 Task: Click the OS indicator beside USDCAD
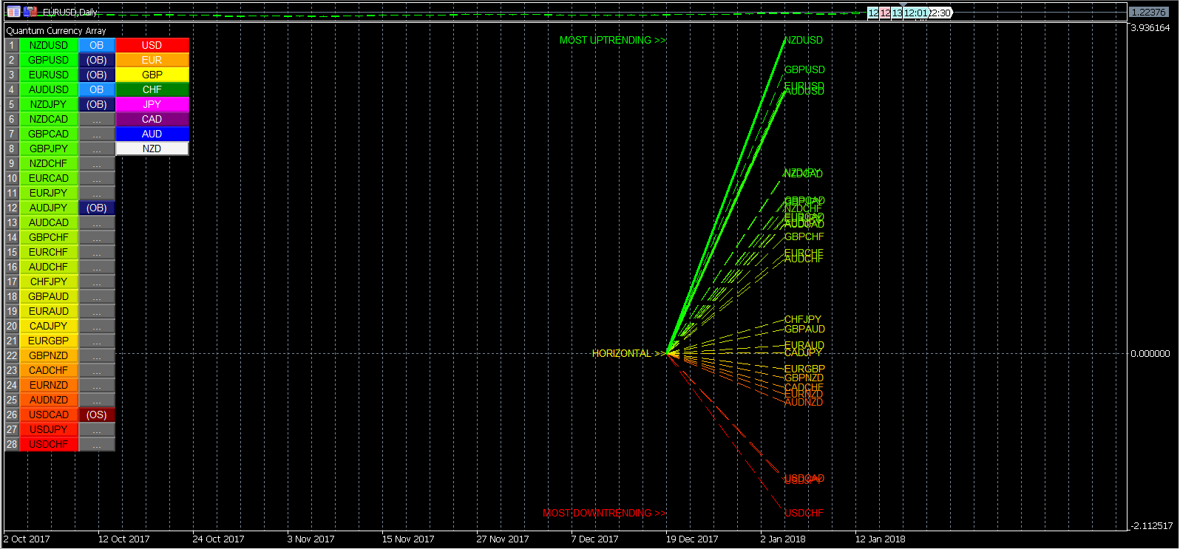click(x=97, y=415)
